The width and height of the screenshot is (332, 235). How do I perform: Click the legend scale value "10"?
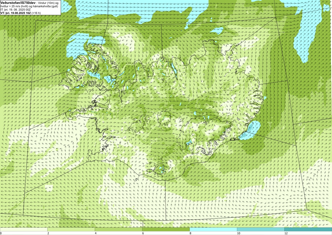click(239, 233)
